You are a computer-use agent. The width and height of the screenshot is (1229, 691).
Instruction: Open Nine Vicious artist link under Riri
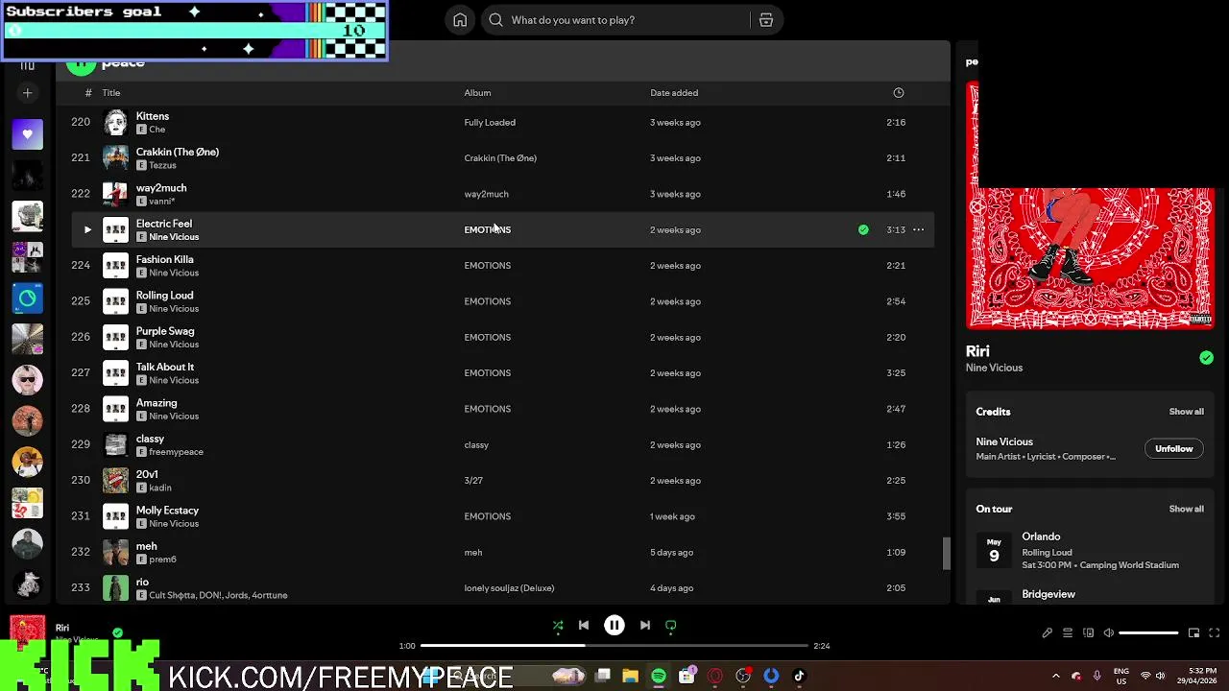[x=994, y=368]
